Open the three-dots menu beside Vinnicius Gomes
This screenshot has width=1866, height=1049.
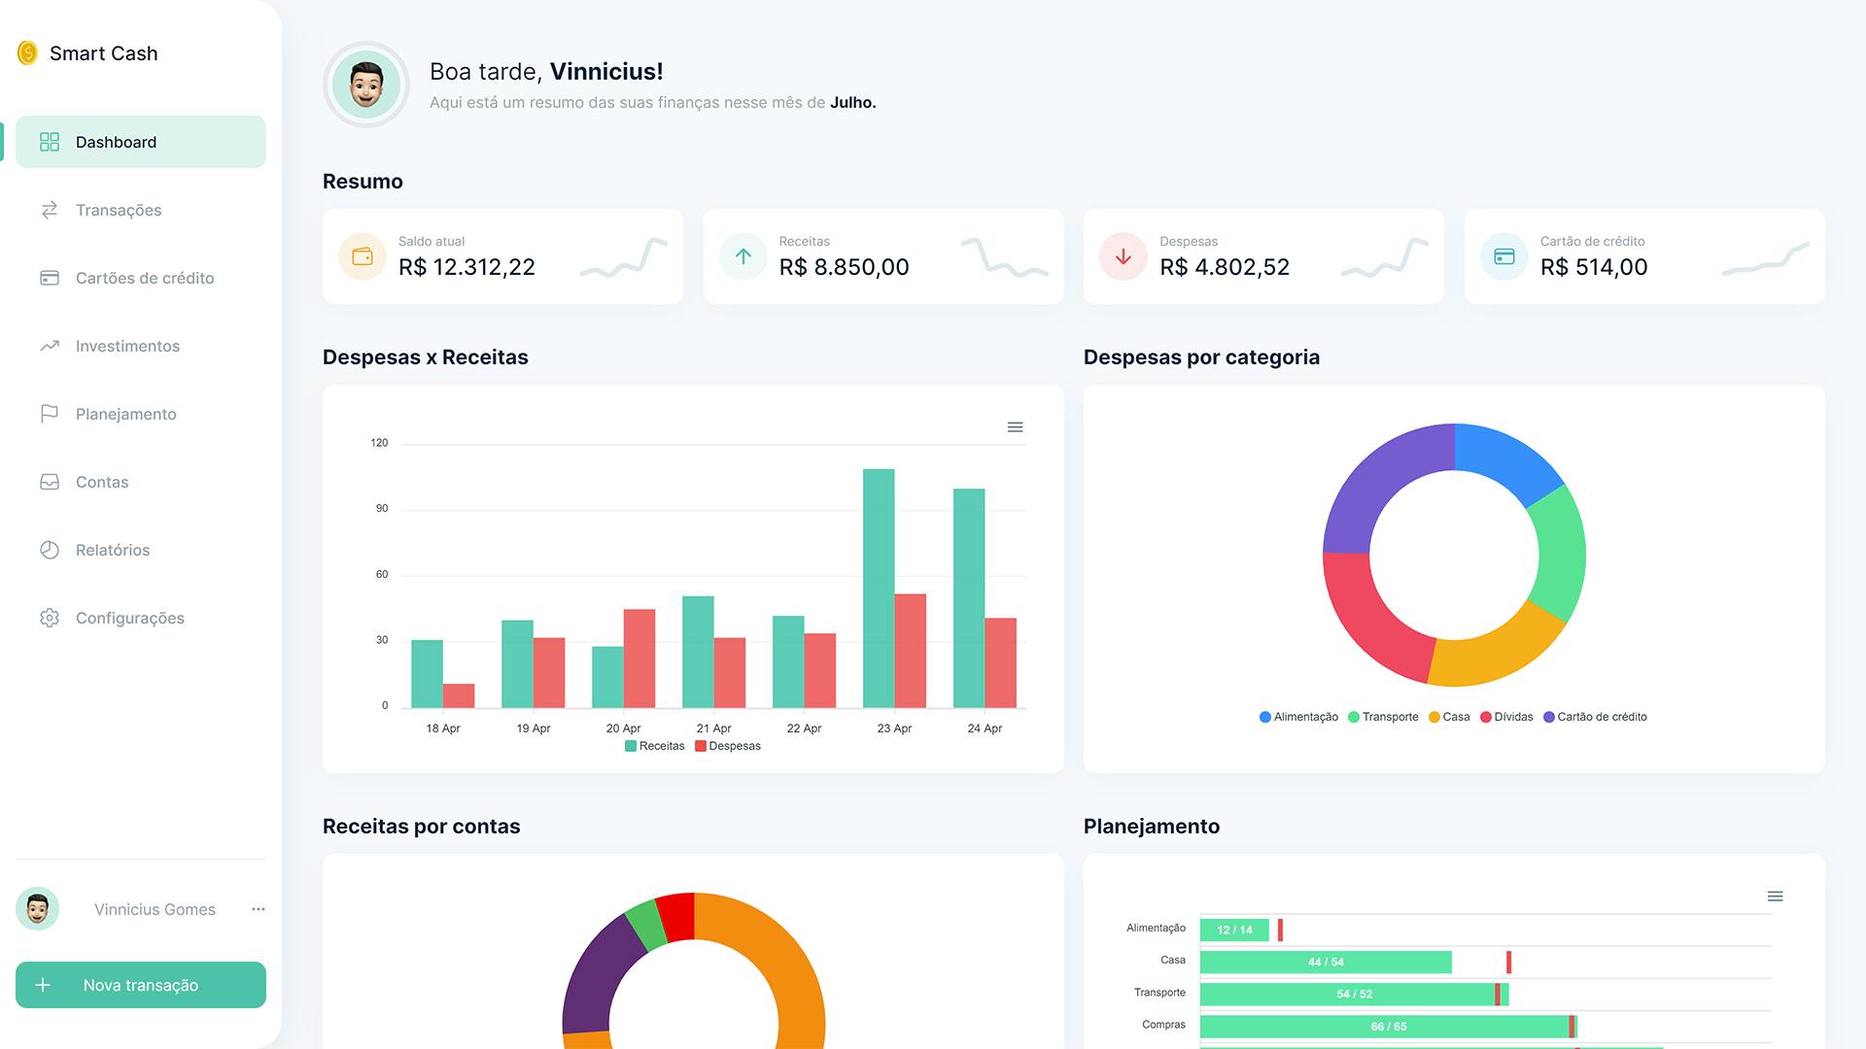(259, 909)
